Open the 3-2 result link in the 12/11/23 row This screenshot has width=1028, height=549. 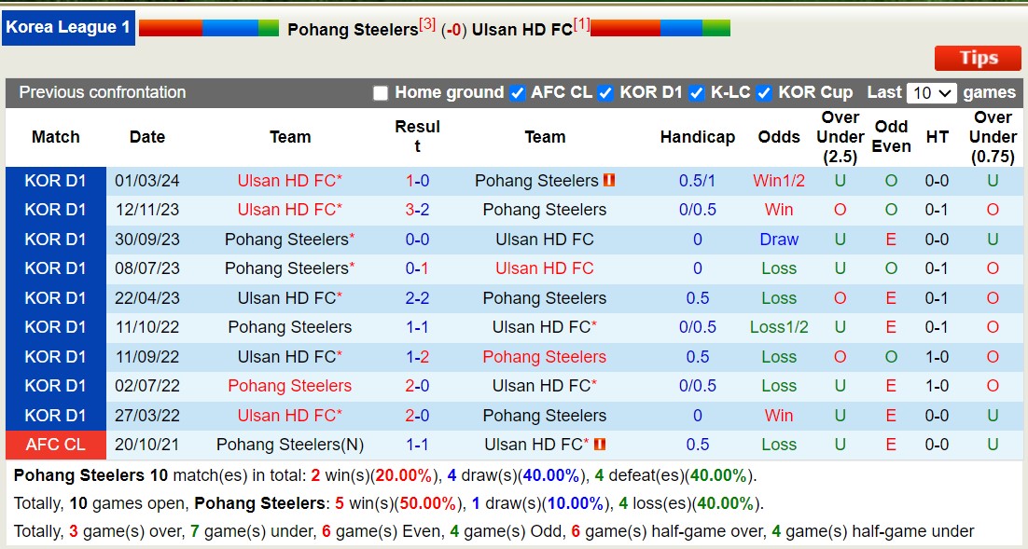pyautogui.click(x=418, y=210)
